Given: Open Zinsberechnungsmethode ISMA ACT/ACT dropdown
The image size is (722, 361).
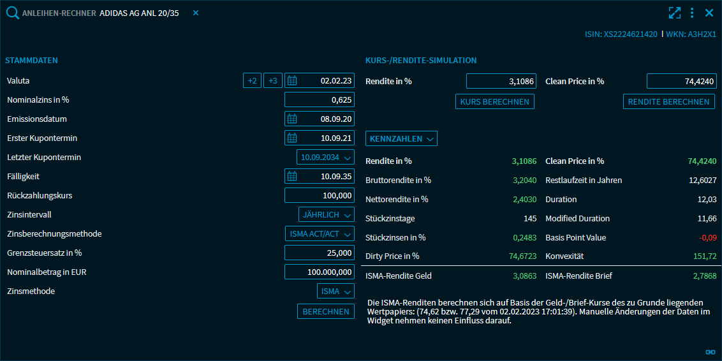Looking at the screenshot, I should 320,234.
